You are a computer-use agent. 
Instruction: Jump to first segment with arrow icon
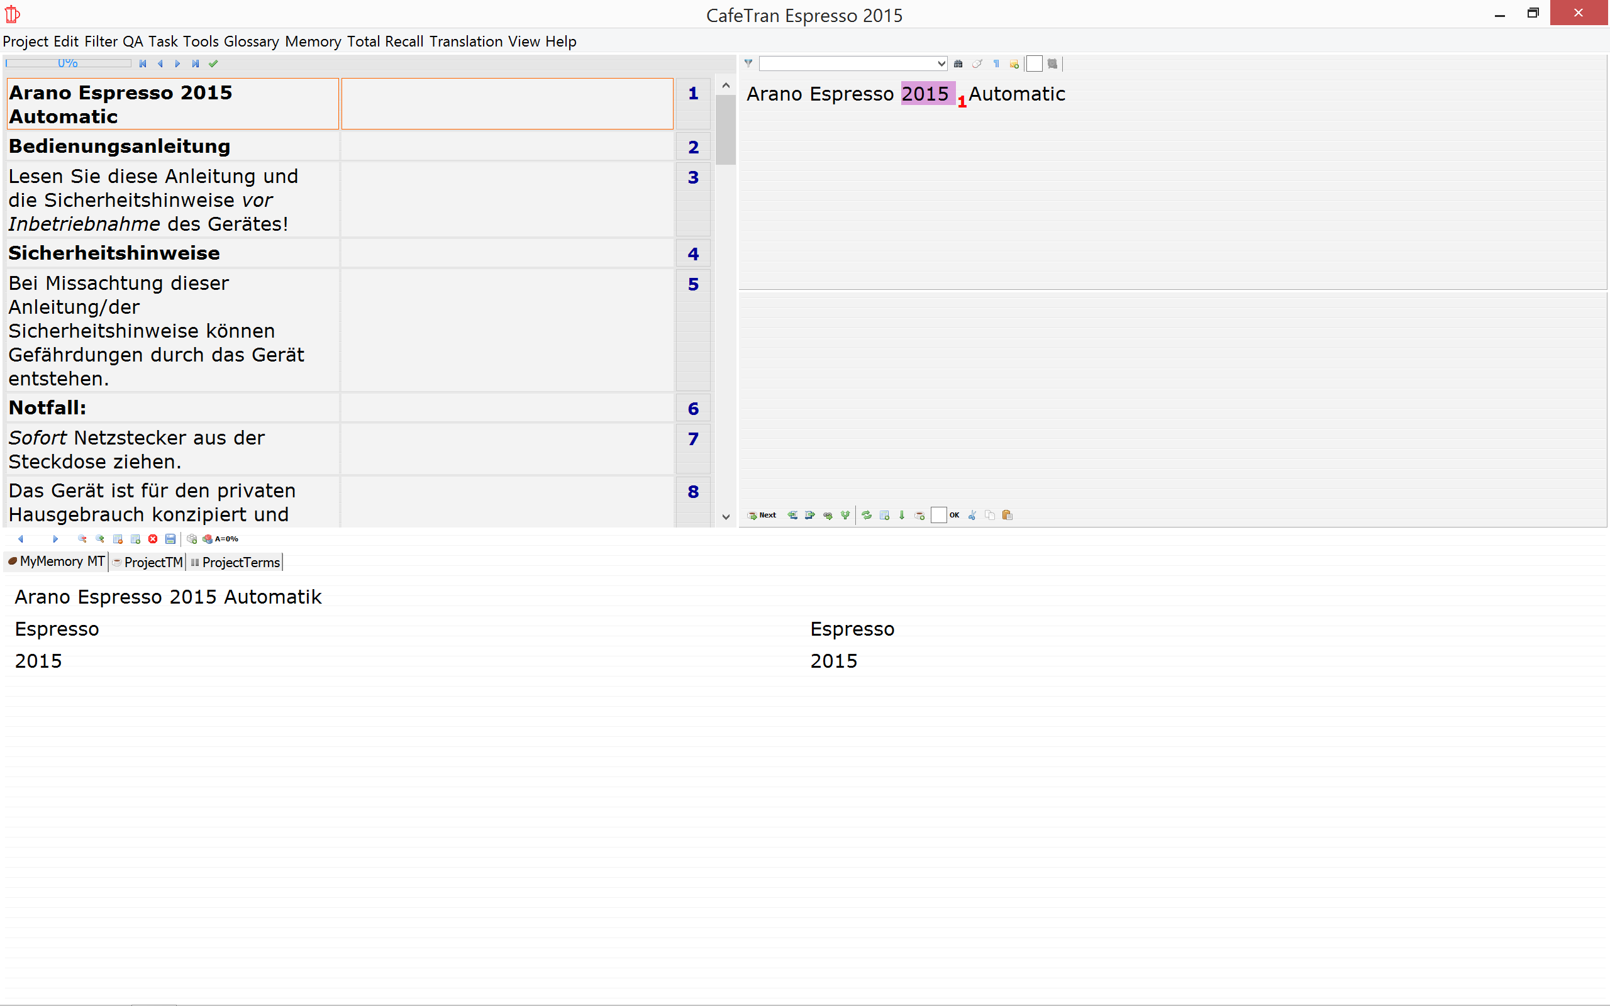[142, 64]
